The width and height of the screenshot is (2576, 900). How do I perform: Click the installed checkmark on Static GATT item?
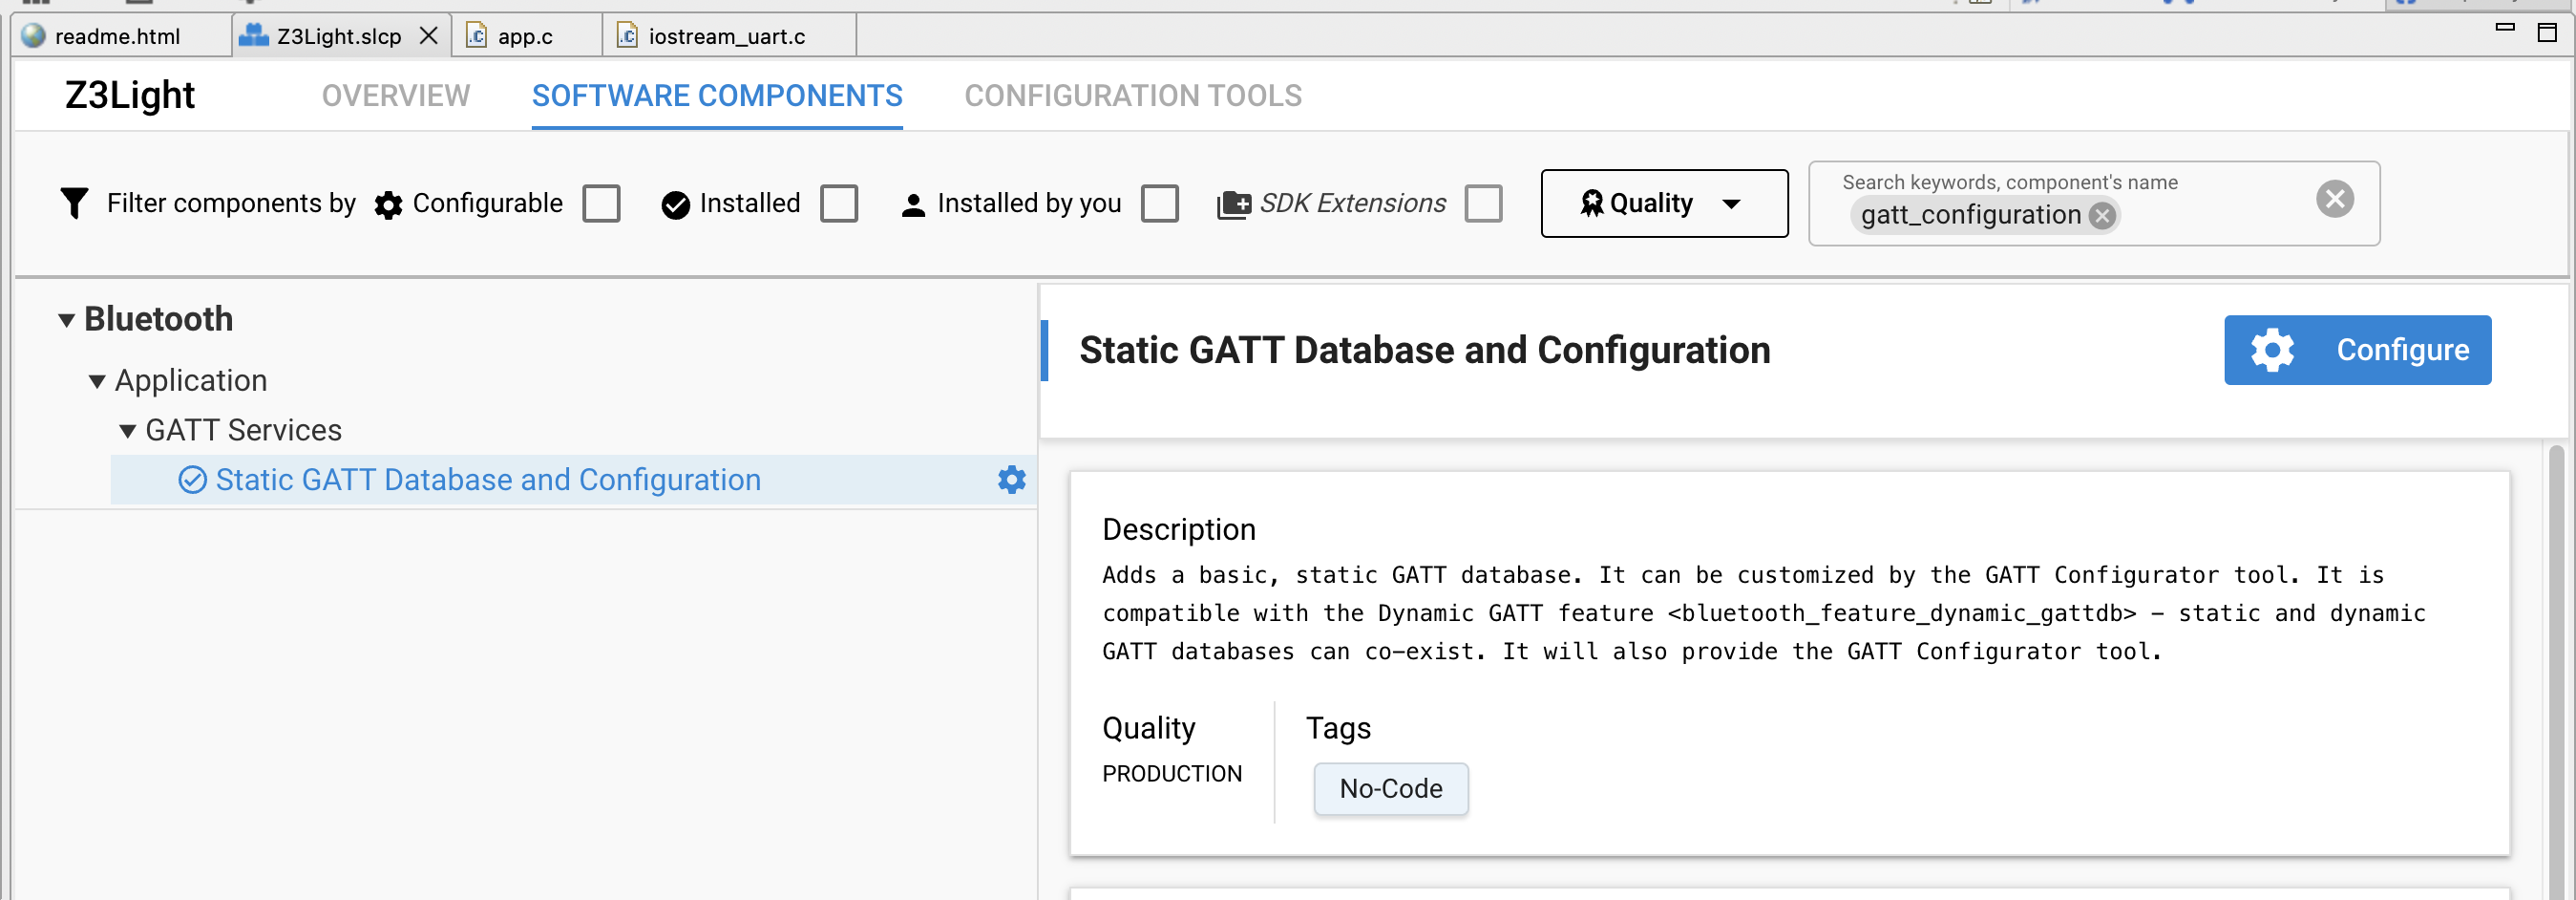[x=192, y=480]
